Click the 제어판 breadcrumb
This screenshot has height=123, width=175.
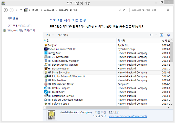(x=36, y=10)
